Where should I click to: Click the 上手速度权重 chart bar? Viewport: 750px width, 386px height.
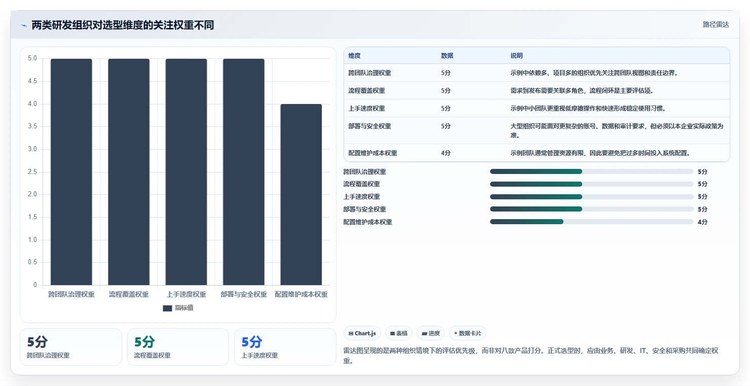coord(186,172)
